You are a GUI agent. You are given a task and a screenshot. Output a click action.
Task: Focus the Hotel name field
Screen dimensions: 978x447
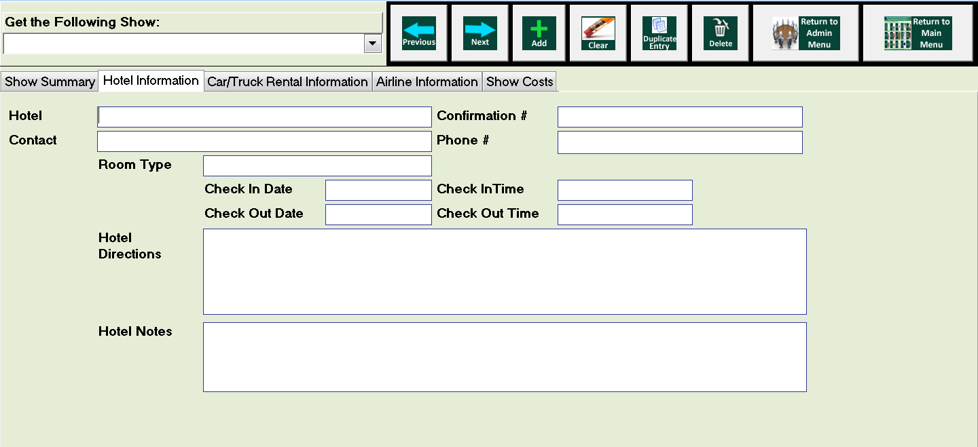(x=265, y=117)
